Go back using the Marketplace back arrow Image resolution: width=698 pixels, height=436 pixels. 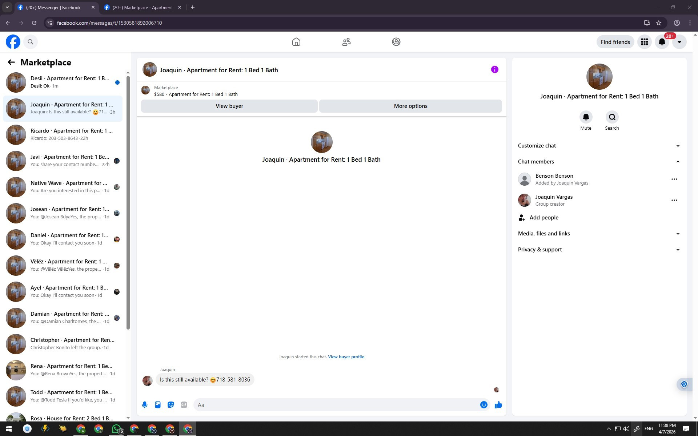pos(11,62)
